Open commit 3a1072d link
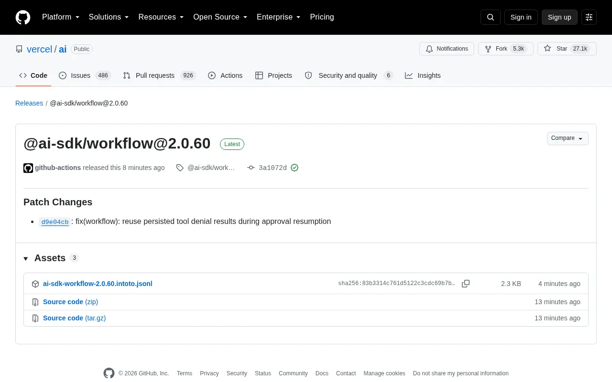612x382 pixels. [273, 168]
